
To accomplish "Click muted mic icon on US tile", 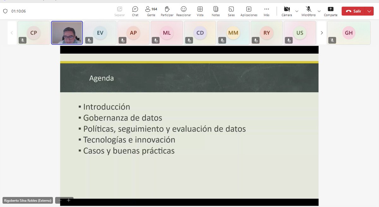I will coord(289,40).
